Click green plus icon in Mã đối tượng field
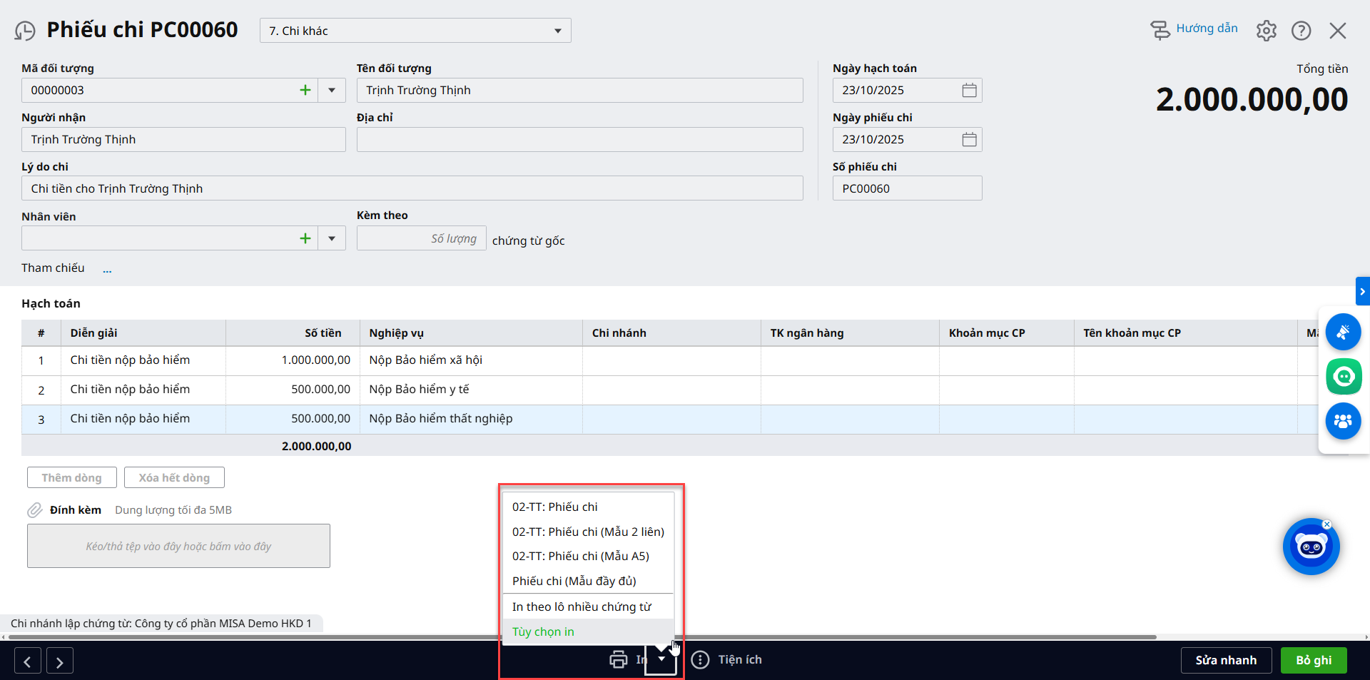This screenshot has width=1370, height=680. [x=305, y=91]
